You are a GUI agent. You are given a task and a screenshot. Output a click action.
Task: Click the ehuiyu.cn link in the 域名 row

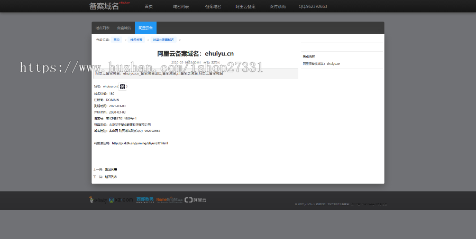point(110,87)
